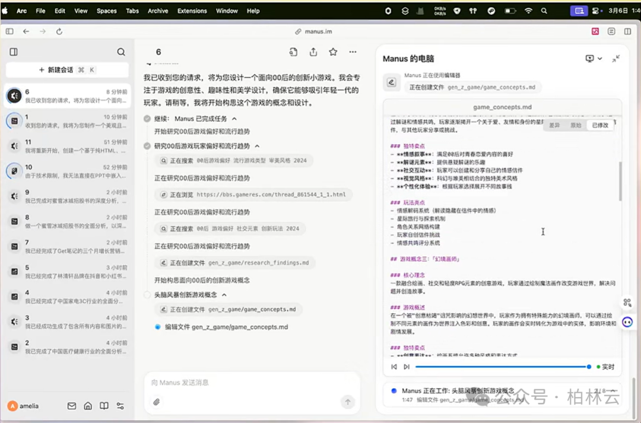This screenshot has width=641, height=423.
Task: Open the mail icon beside amelia
Action: click(x=72, y=406)
